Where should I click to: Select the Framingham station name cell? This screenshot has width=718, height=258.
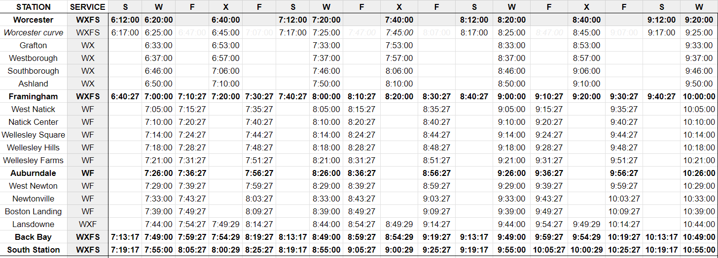(34, 96)
